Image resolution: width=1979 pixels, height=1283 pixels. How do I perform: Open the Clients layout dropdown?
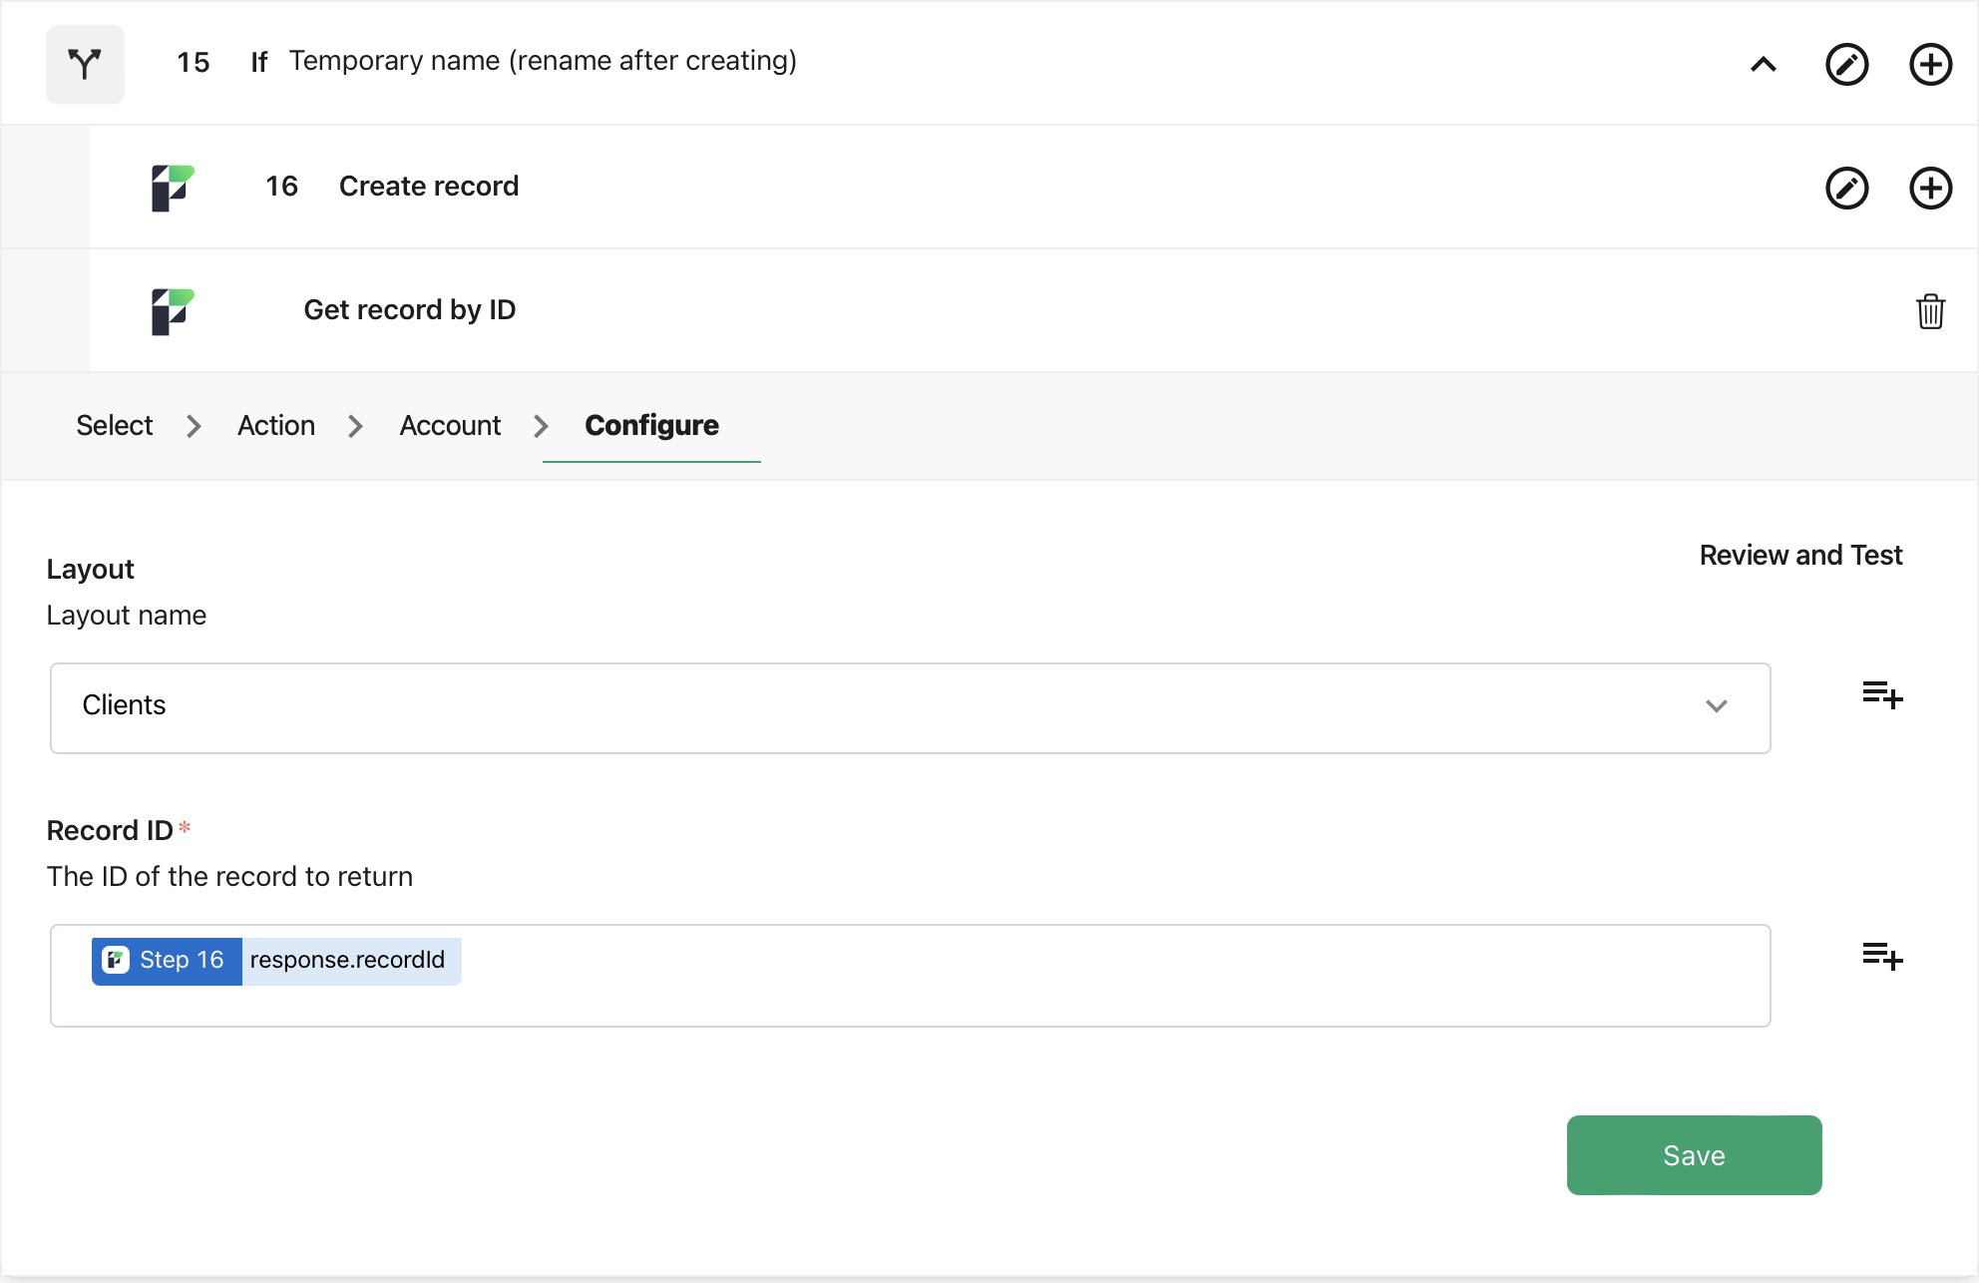coord(910,707)
